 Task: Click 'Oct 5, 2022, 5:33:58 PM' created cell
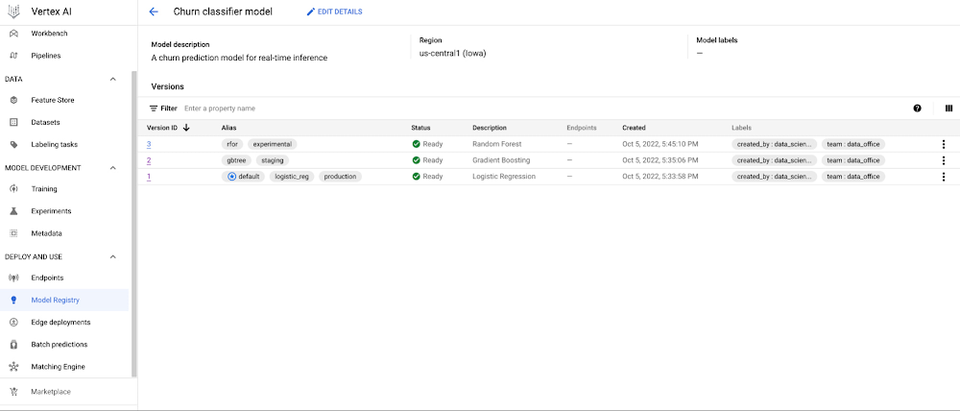click(660, 177)
